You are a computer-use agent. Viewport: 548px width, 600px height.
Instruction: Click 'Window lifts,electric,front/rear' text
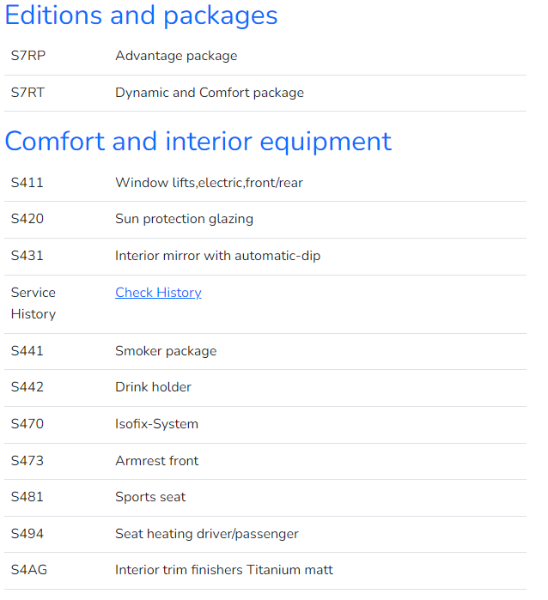[209, 183]
